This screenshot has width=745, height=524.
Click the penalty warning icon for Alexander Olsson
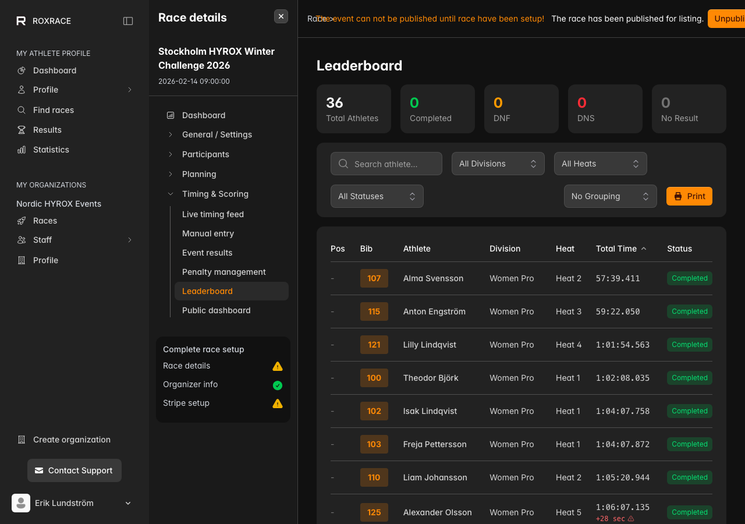[x=631, y=519]
